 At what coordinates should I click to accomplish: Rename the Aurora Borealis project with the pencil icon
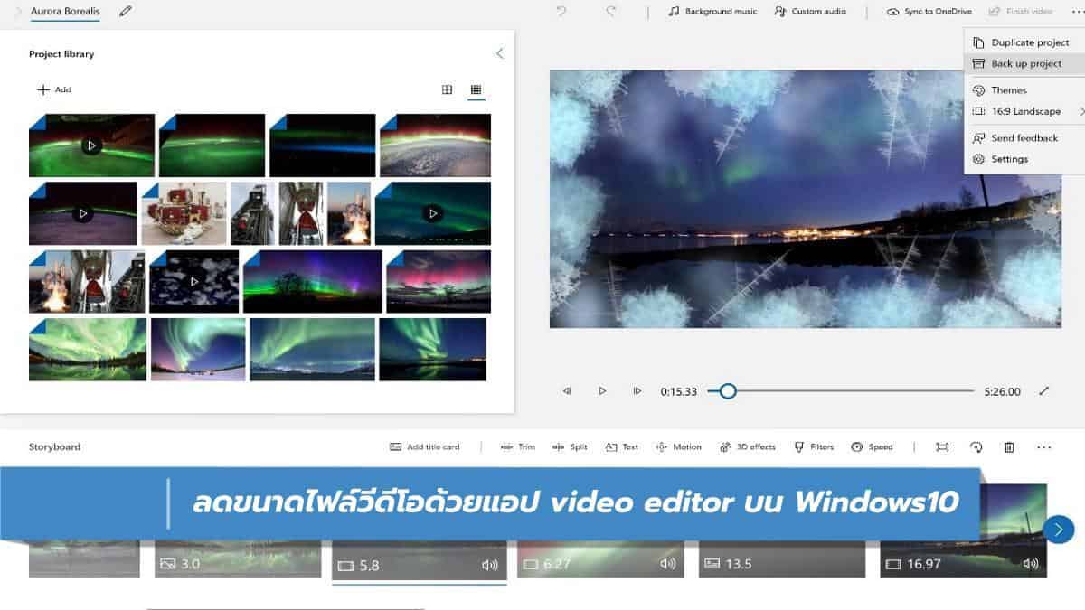tap(125, 11)
